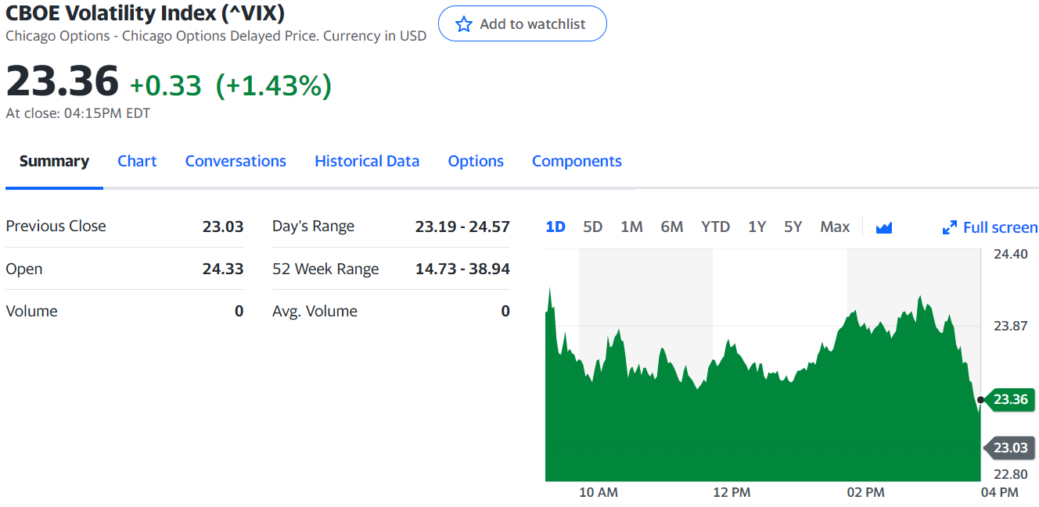The width and height of the screenshot is (1039, 507).
Task: Click the Full screen expand arrows icon
Action: click(950, 227)
